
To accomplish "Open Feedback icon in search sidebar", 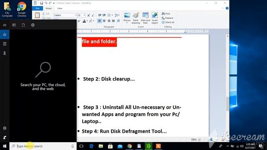I will click(5, 137).
